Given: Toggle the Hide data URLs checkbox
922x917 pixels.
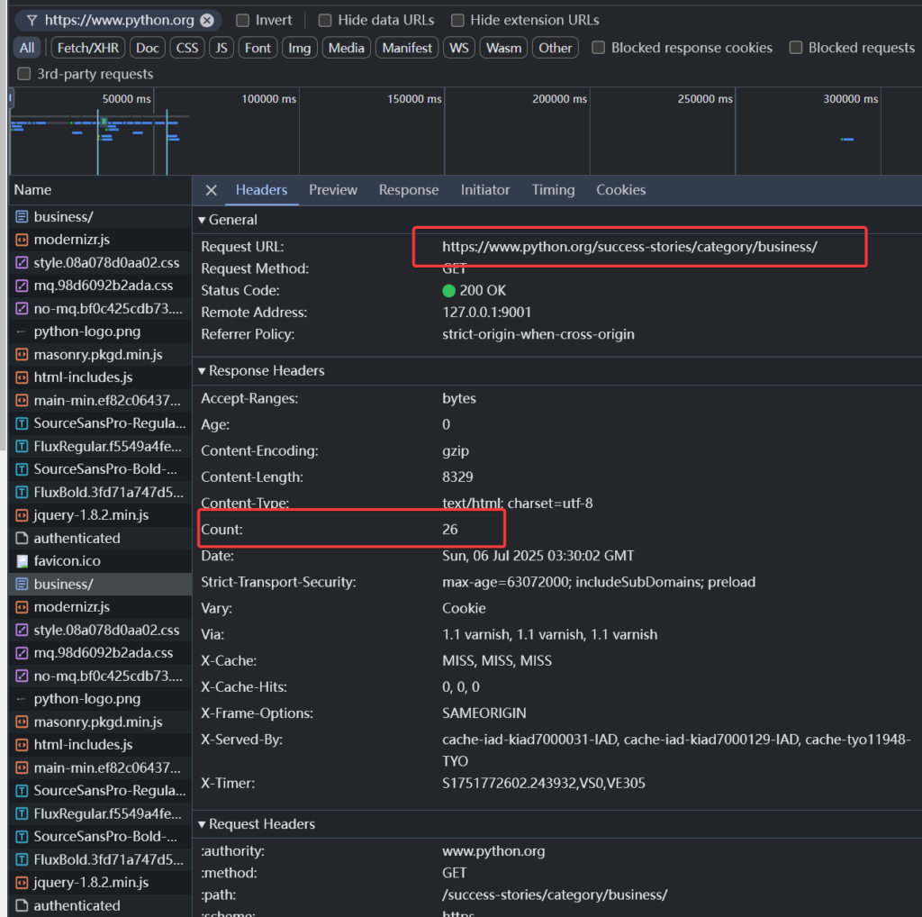Looking at the screenshot, I should (325, 20).
